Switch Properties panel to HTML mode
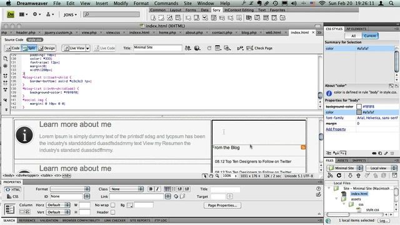 click(12, 189)
